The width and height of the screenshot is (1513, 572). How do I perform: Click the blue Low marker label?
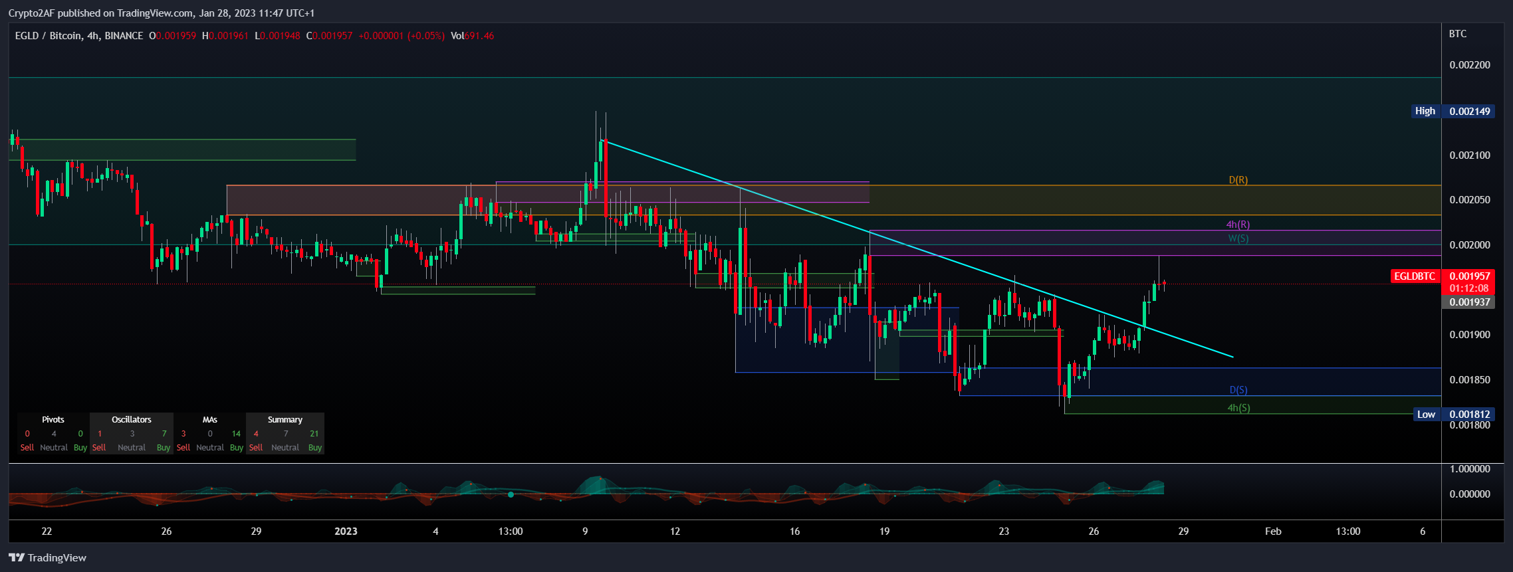coord(1427,414)
